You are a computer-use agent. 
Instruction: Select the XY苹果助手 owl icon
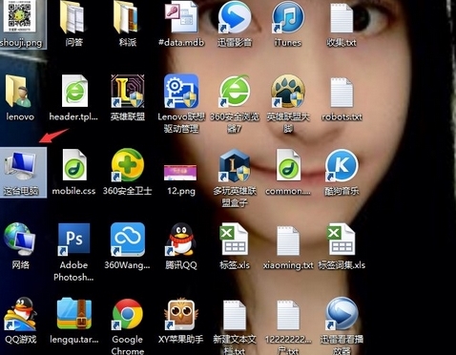pos(181,314)
